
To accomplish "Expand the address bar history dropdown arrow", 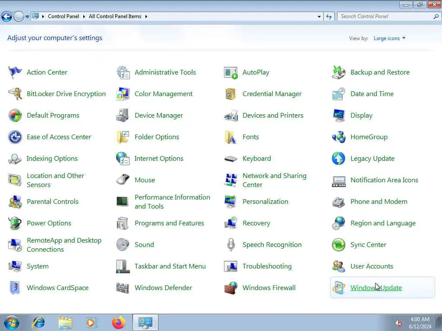I will click(x=319, y=17).
